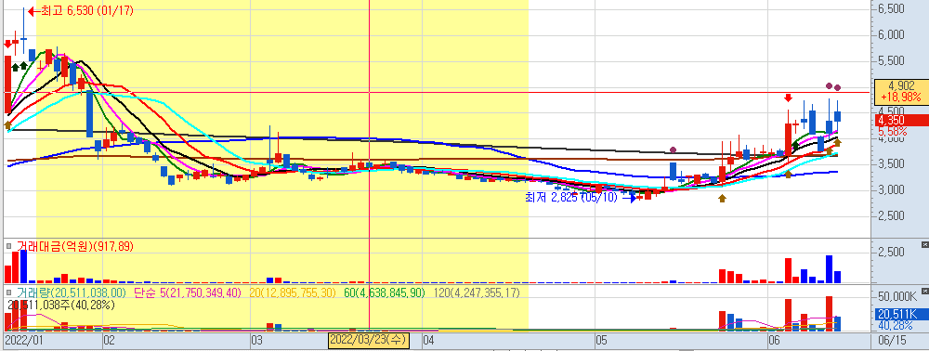Screen dimensions: 929x351
Task: Click the 6,500 price axis label
Action: [x=891, y=9]
